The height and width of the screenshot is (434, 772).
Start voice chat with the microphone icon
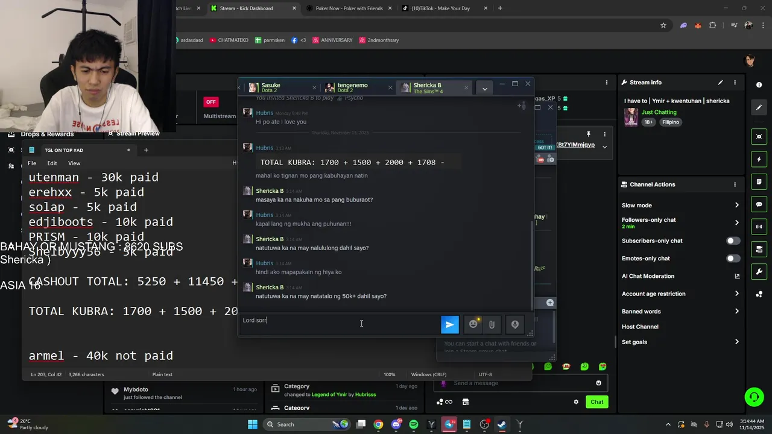coord(515,324)
